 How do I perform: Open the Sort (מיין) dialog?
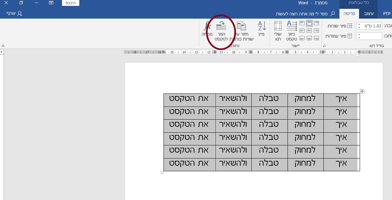261,26
